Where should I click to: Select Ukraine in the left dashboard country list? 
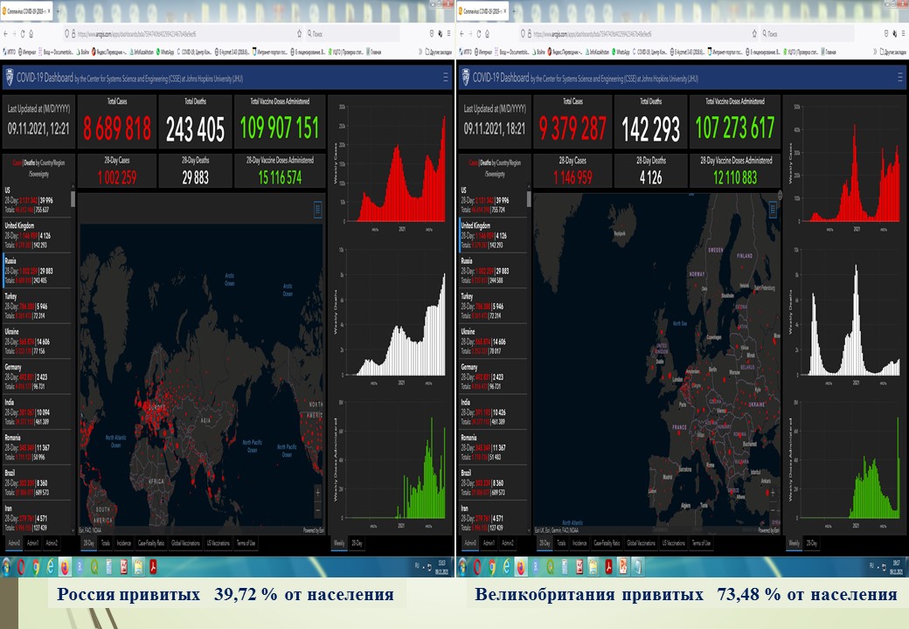(x=37, y=341)
